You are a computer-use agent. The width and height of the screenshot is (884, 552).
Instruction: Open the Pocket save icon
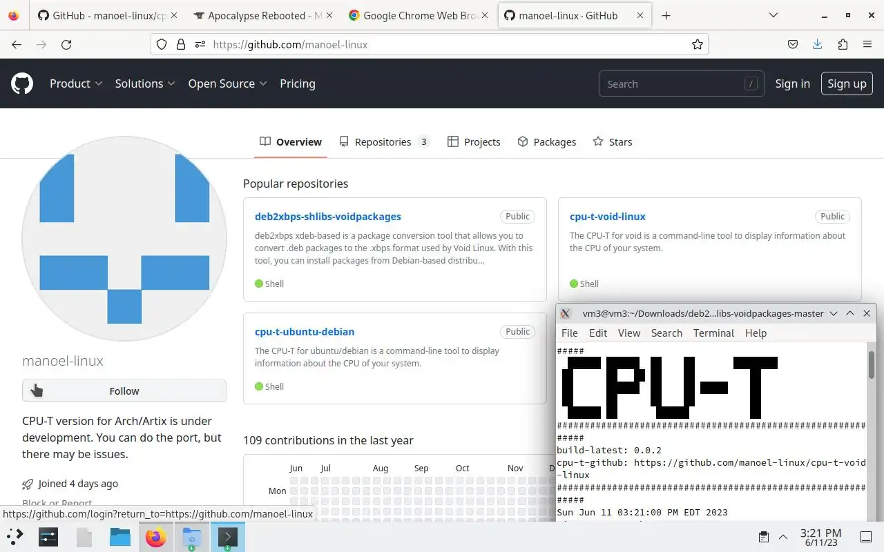[x=793, y=44]
